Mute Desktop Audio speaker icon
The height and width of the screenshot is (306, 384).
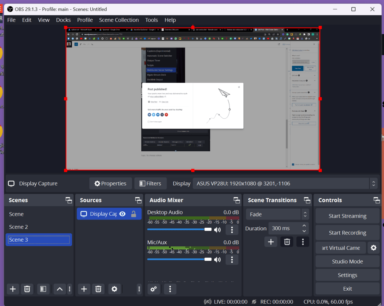(217, 230)
